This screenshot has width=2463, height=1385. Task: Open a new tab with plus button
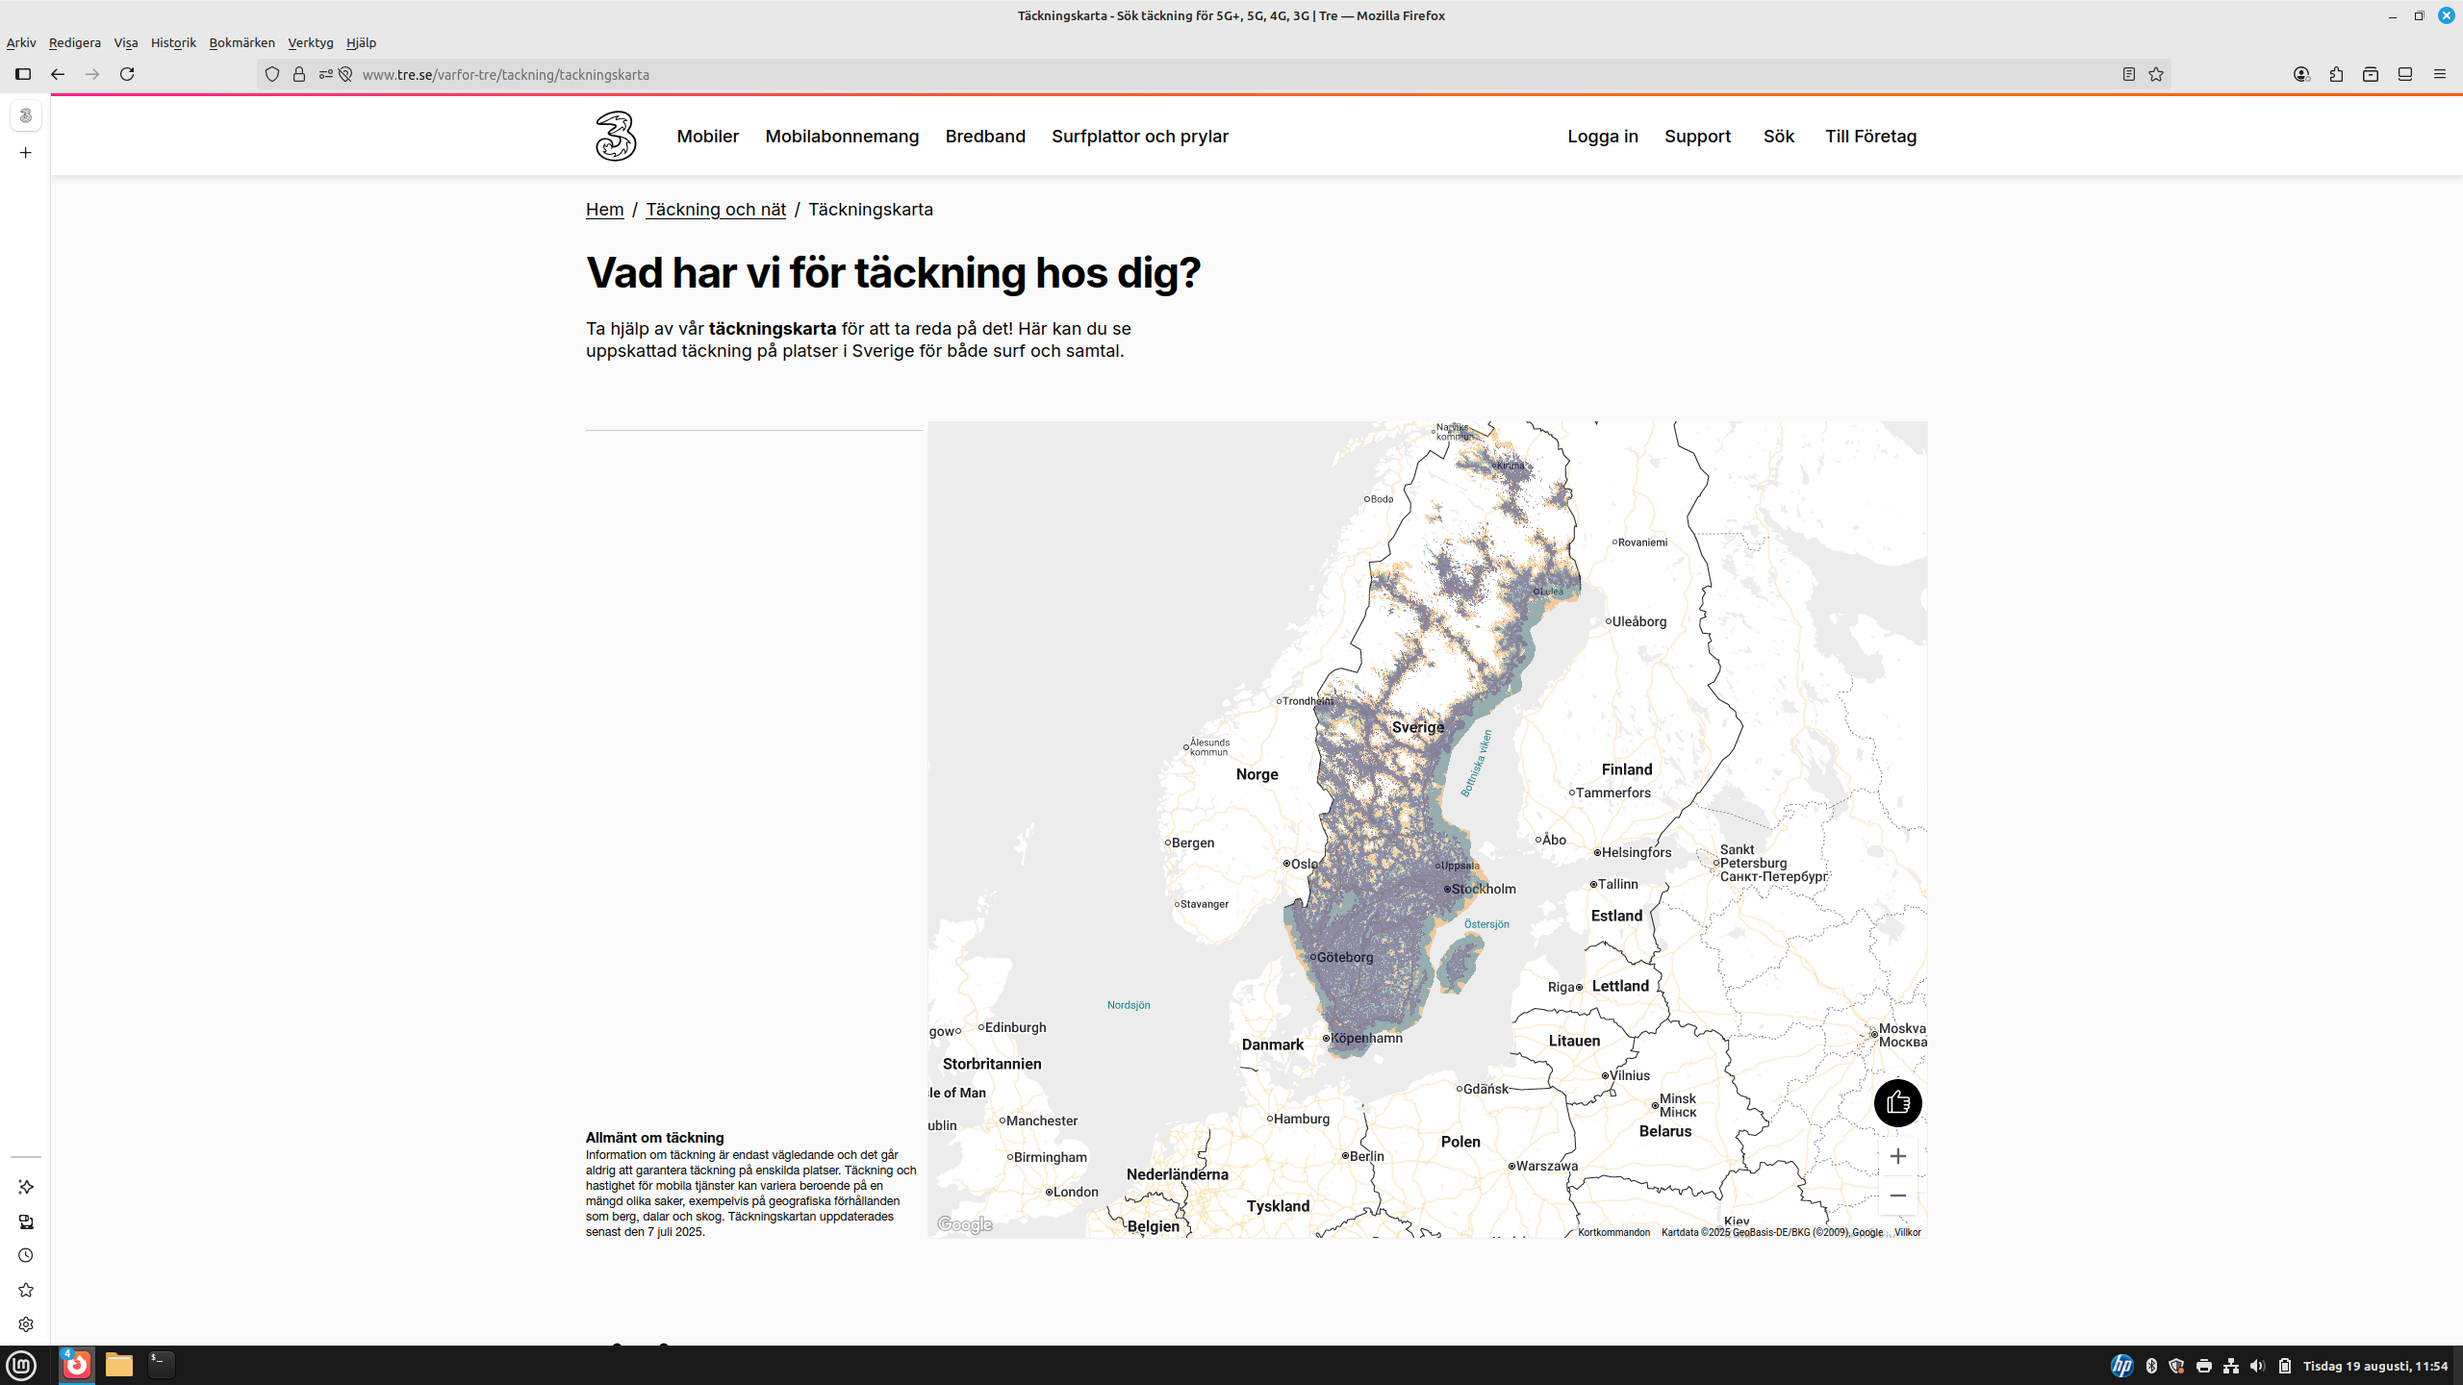click(x=26, y=153)
